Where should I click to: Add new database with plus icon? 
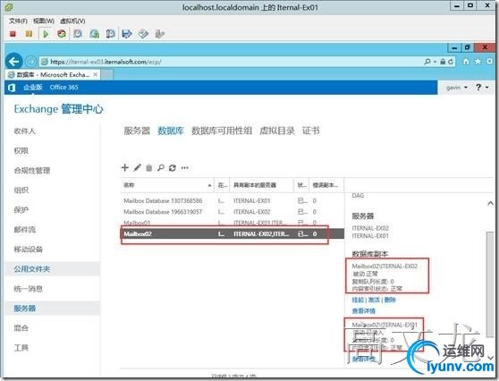[125, 168]
